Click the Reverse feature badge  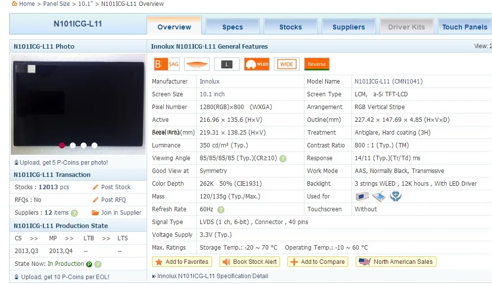(316, 64)
